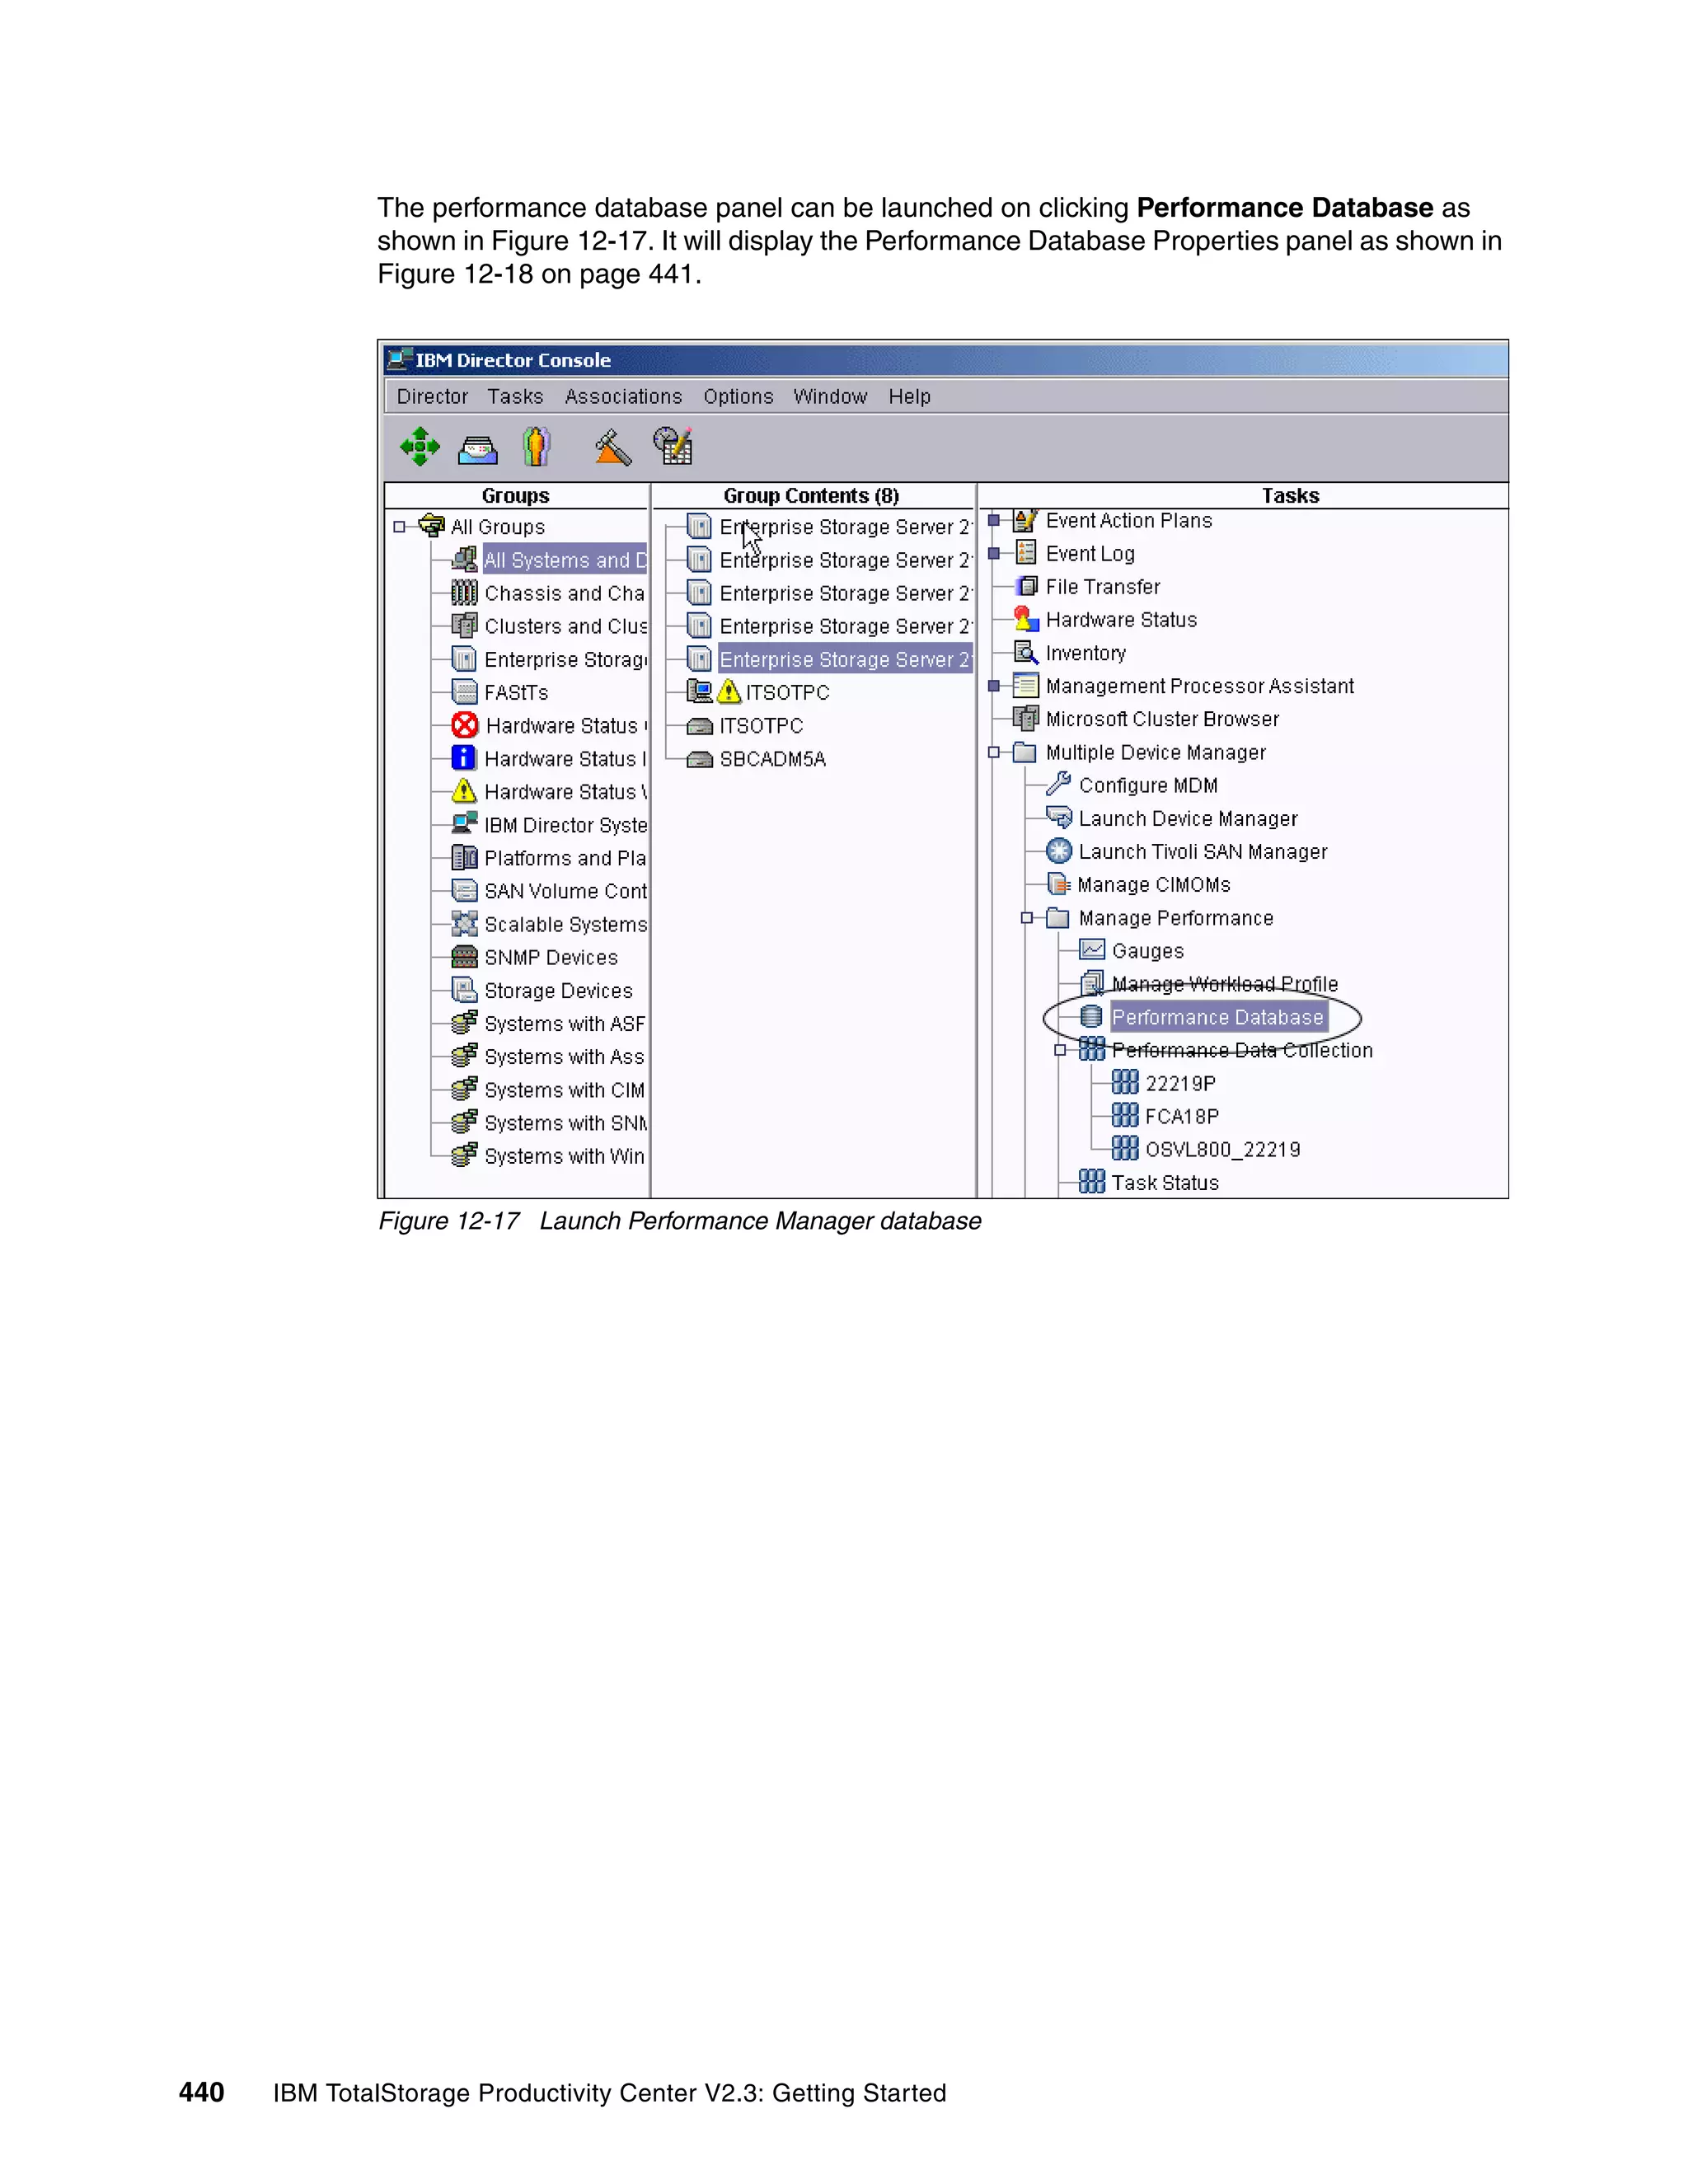Click the Hardware Status critical red X icon

(464, 725)
